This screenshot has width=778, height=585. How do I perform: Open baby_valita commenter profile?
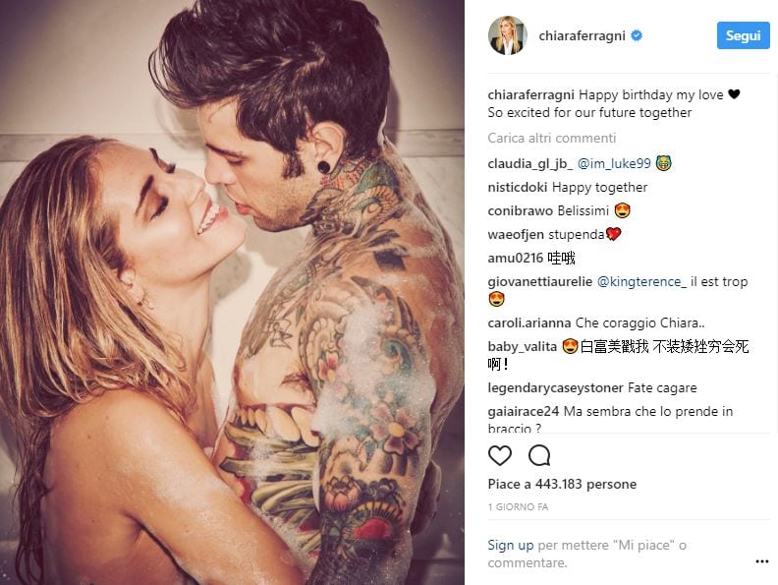[x=522, y=346]
